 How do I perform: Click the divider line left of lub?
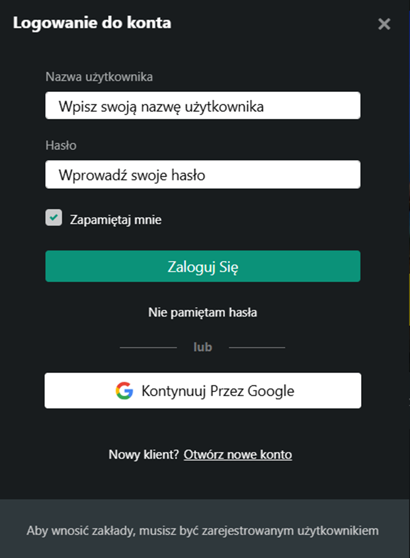click(x=148, y=347)
